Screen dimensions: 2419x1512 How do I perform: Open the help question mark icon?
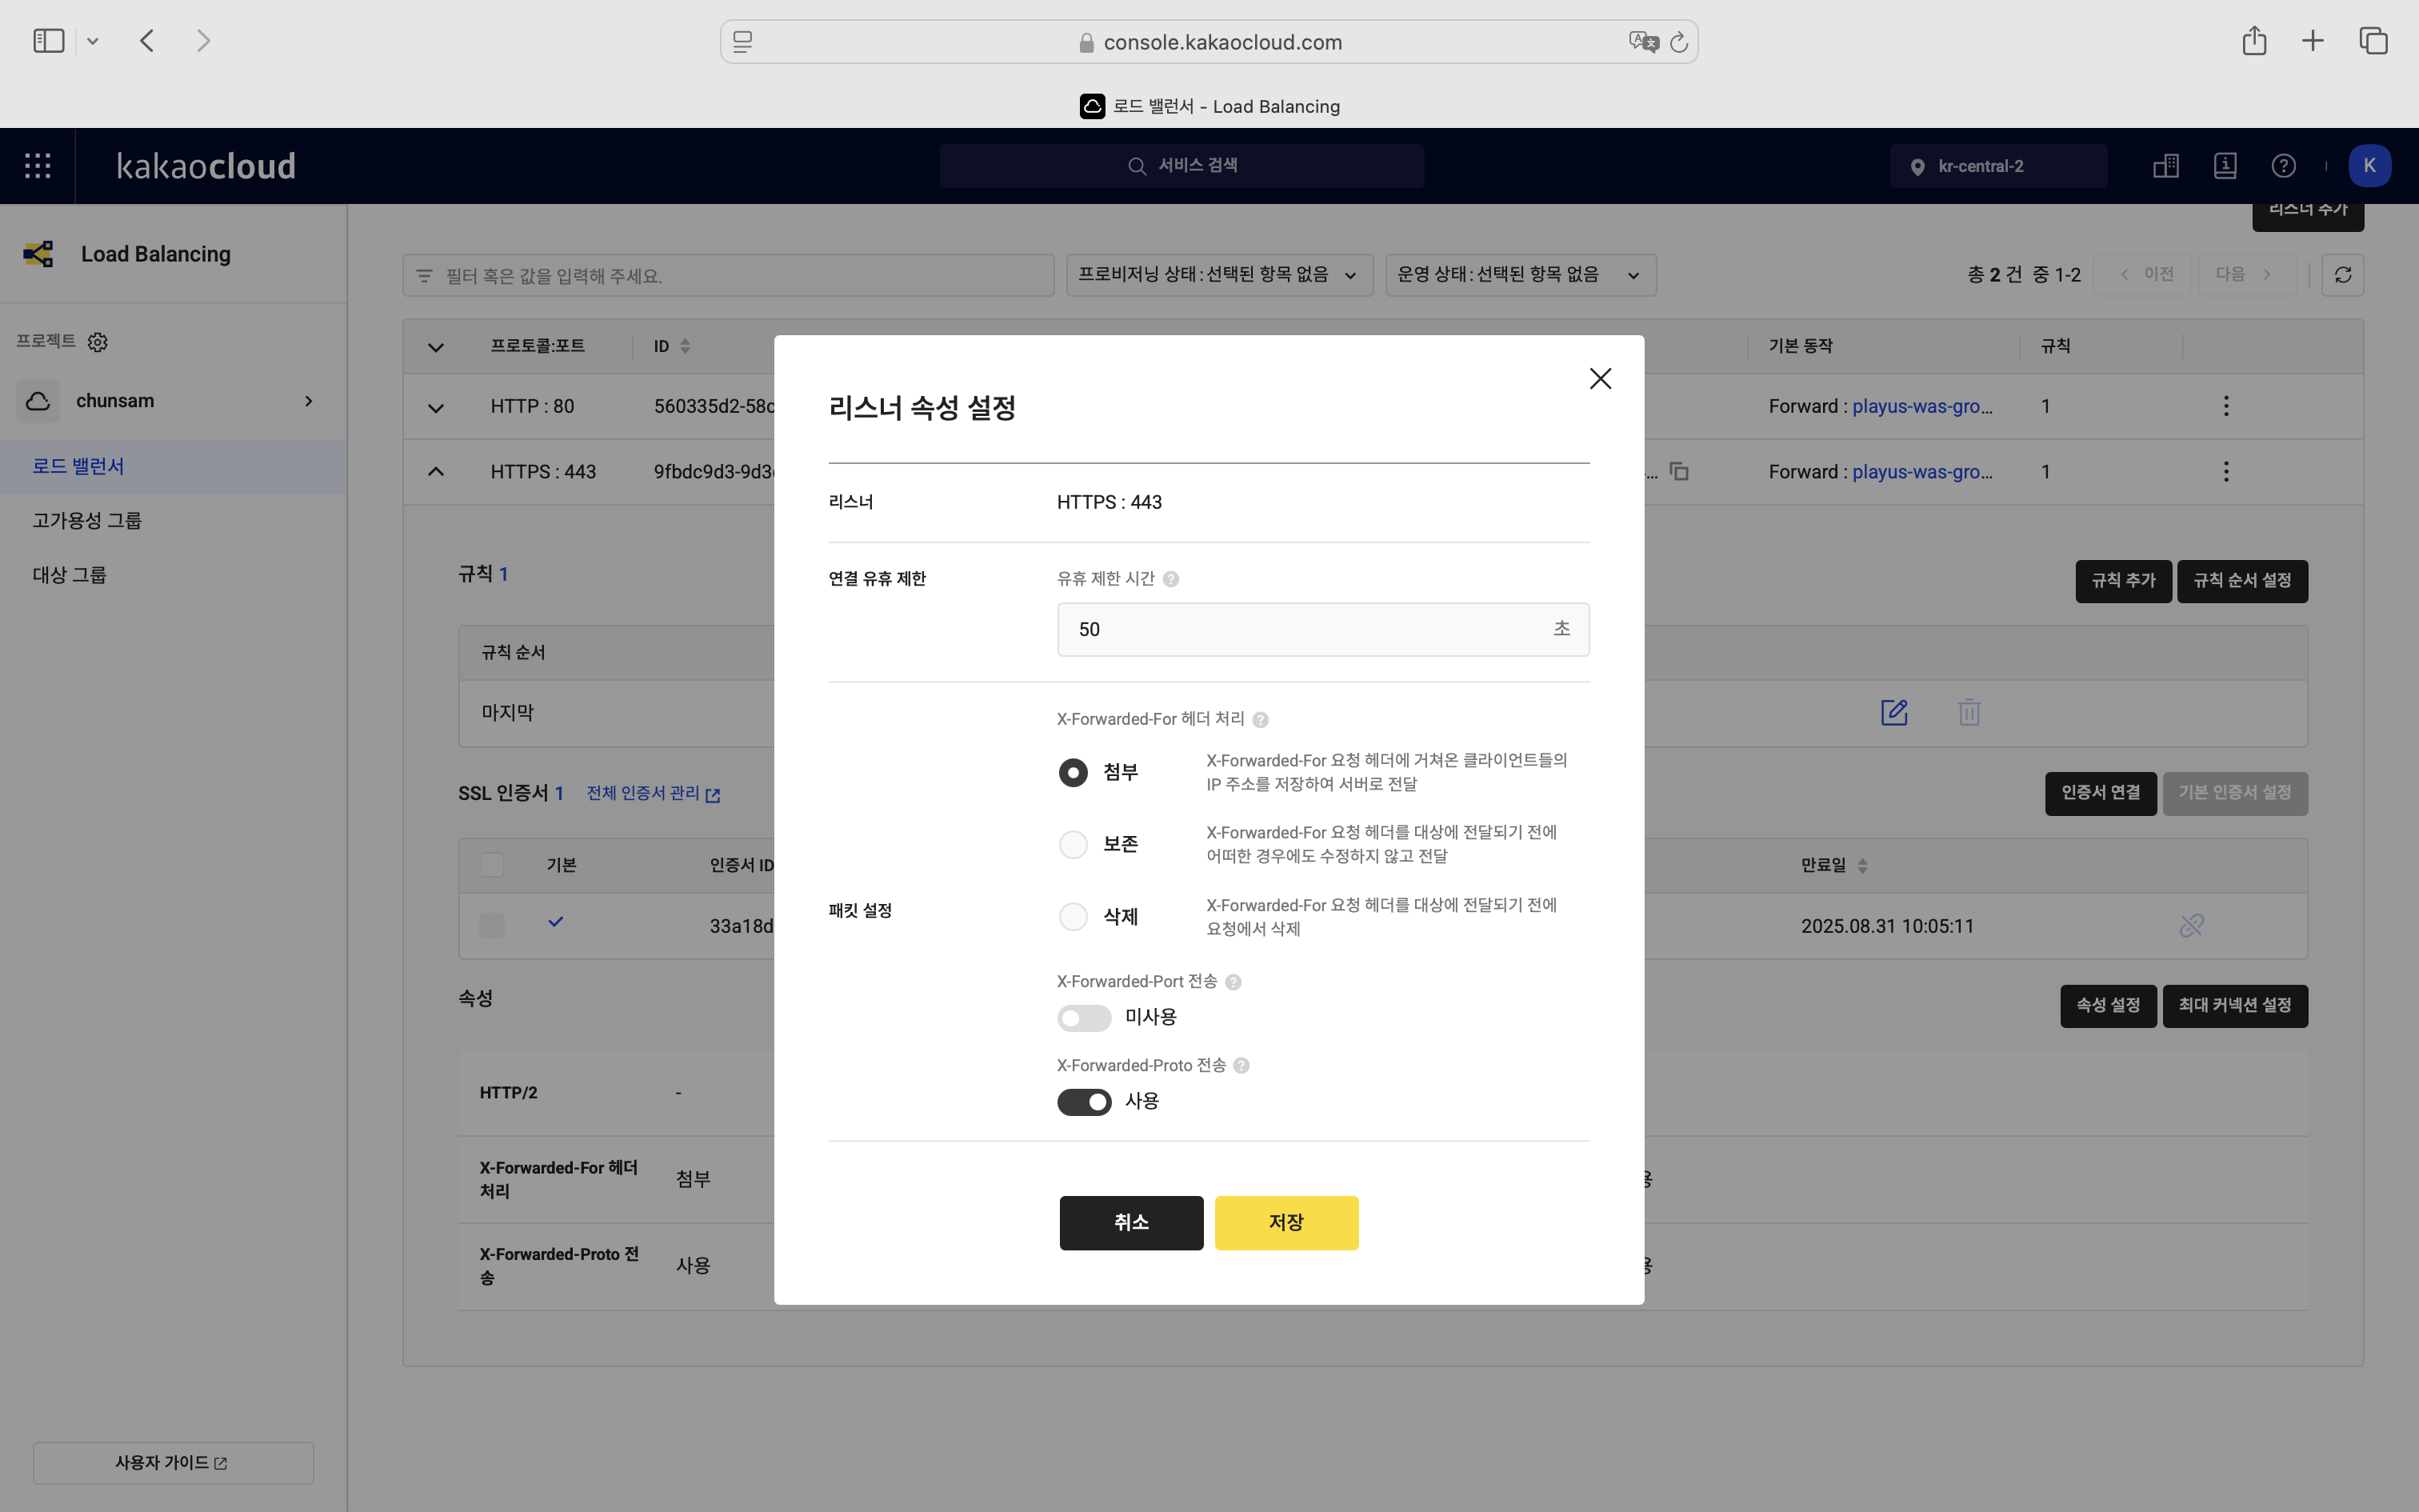point(2284,166)
